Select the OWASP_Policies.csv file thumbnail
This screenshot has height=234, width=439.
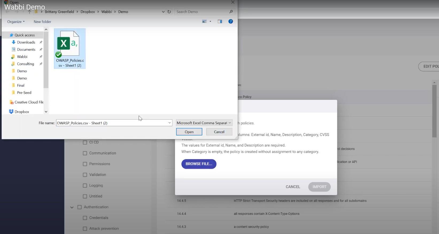click(70, 48)
